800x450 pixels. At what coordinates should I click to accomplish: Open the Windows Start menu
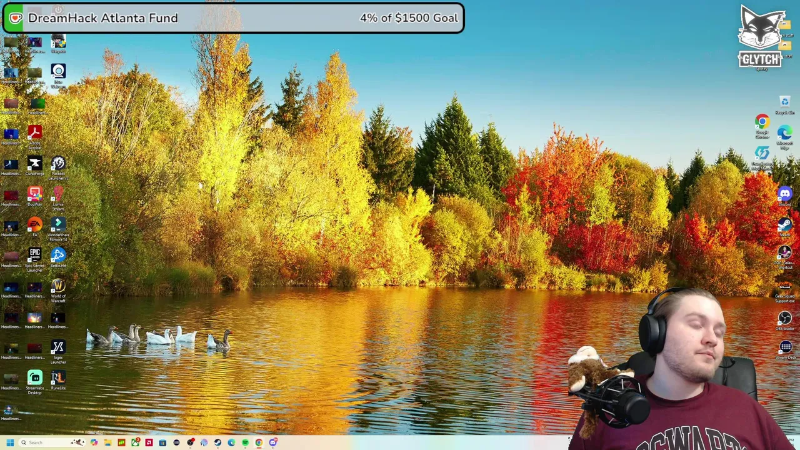coord(10,442)
